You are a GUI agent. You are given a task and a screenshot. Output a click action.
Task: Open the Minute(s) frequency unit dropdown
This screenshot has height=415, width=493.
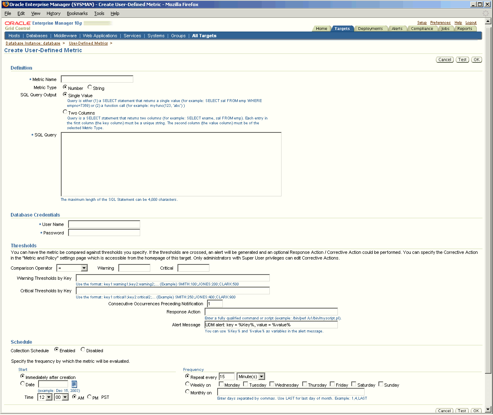coord(251,377)
